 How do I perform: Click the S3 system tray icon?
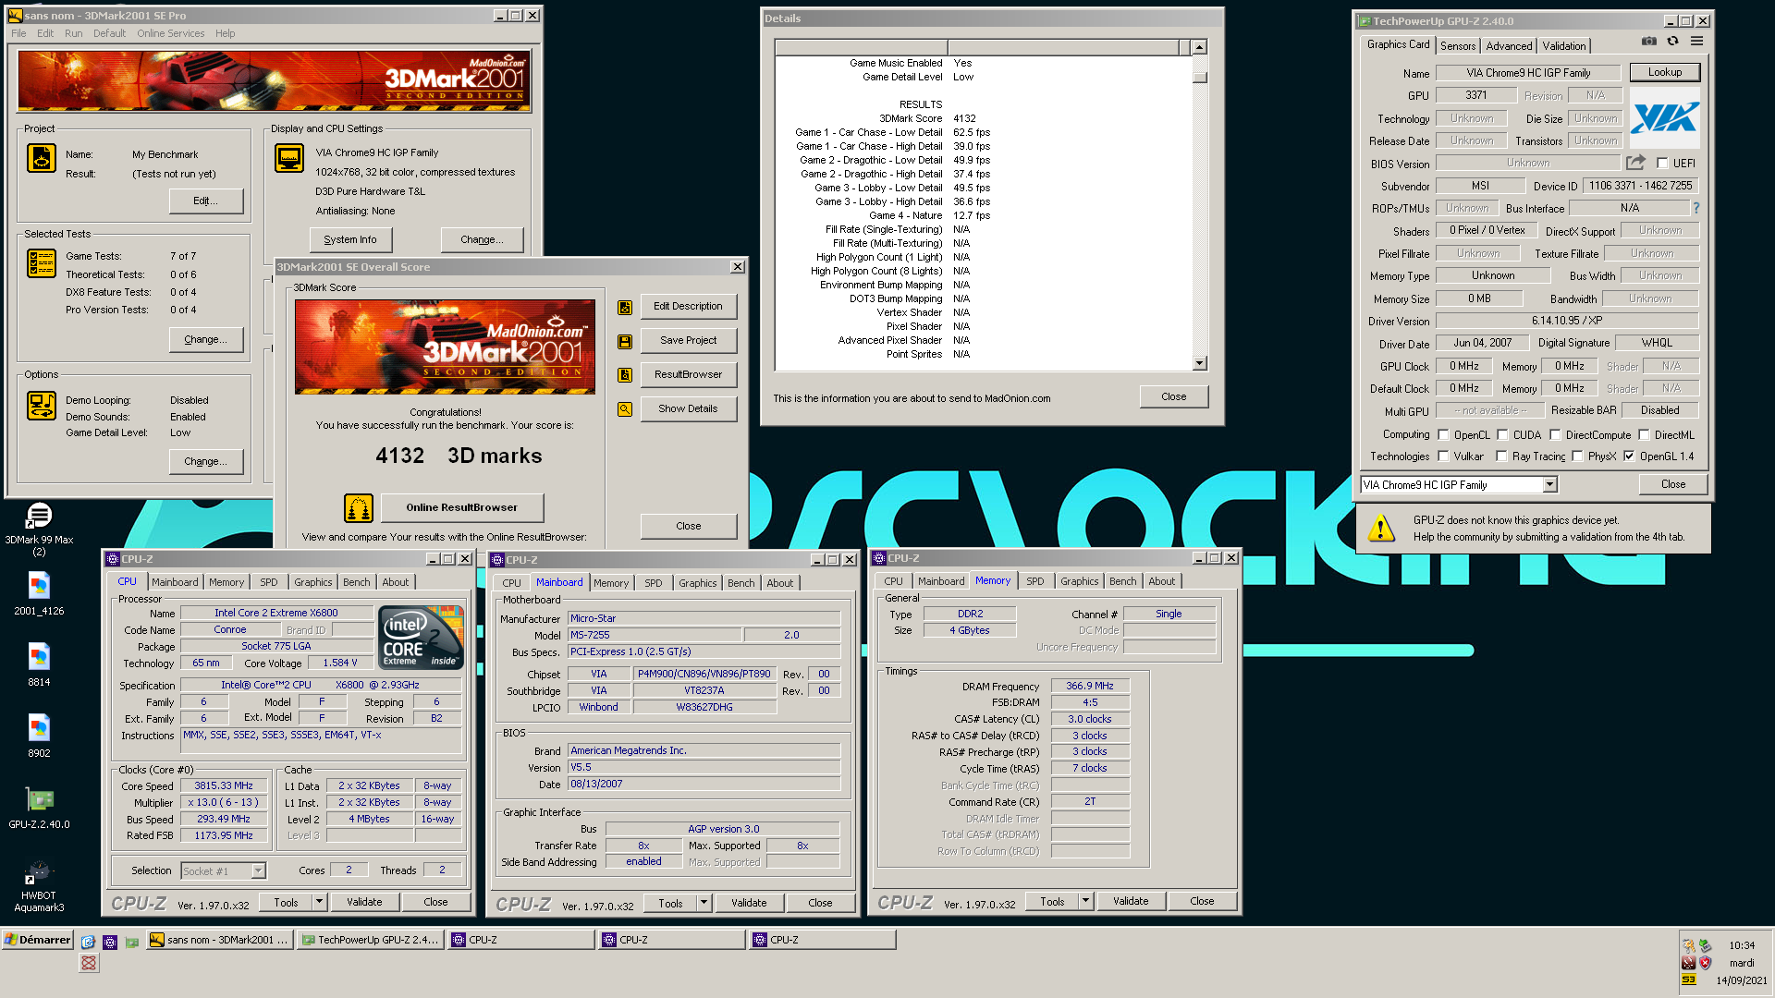click(x=1689, y=980)
